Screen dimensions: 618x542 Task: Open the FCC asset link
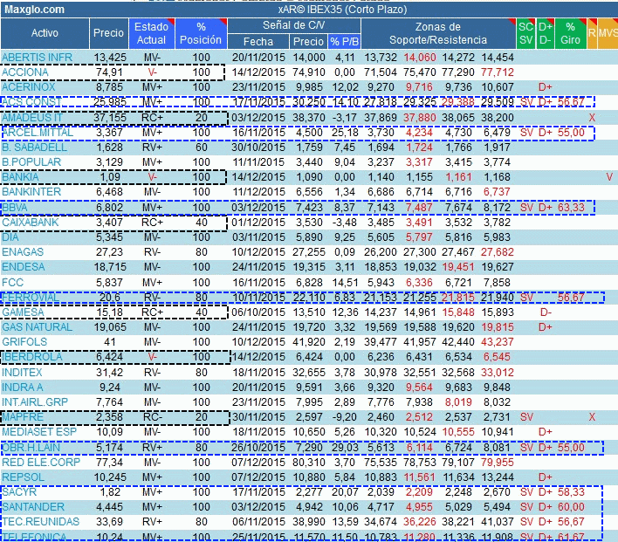click(12, 283)
